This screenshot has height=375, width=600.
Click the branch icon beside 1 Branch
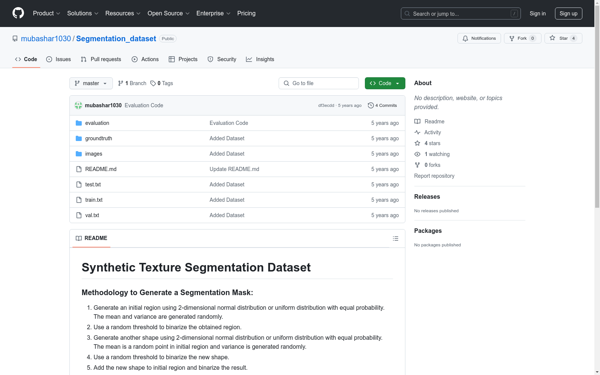point(121,83)
